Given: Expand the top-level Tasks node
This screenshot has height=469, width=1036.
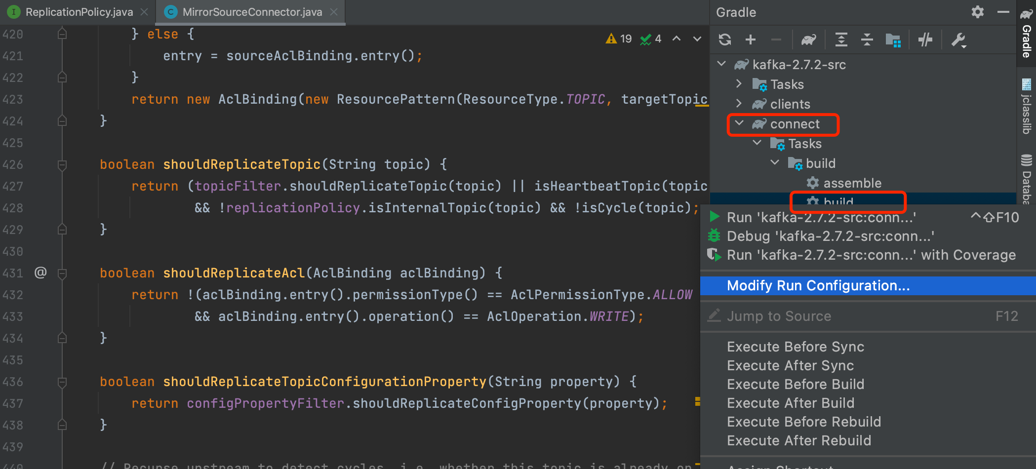Looking at the screenshot, I should [739, 84].
